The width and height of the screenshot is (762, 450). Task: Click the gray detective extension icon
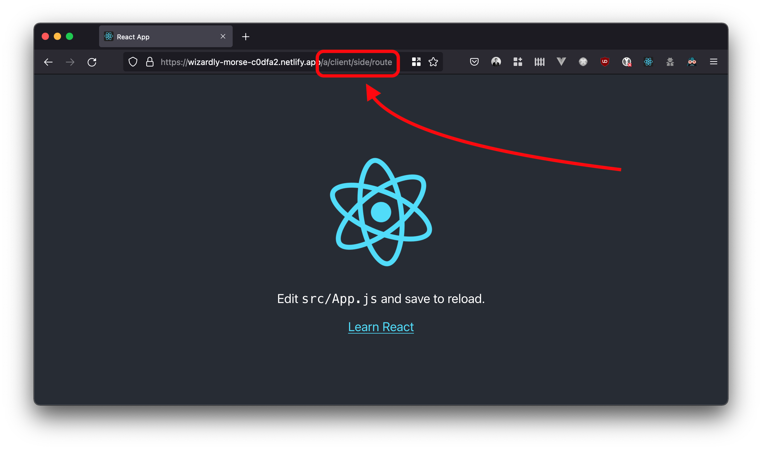pos(670,62)
